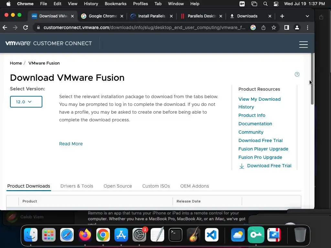
Task: Click VMware Fusion breadcrumb link
Action: click(44, 63)
